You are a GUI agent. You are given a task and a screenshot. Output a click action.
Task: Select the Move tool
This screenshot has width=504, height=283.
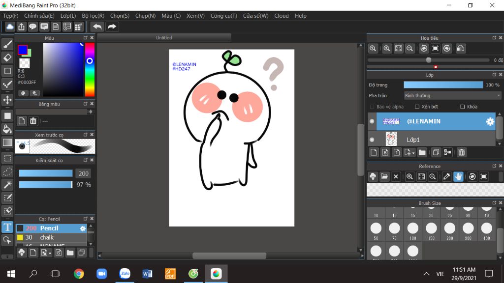[x=7, y=100]
